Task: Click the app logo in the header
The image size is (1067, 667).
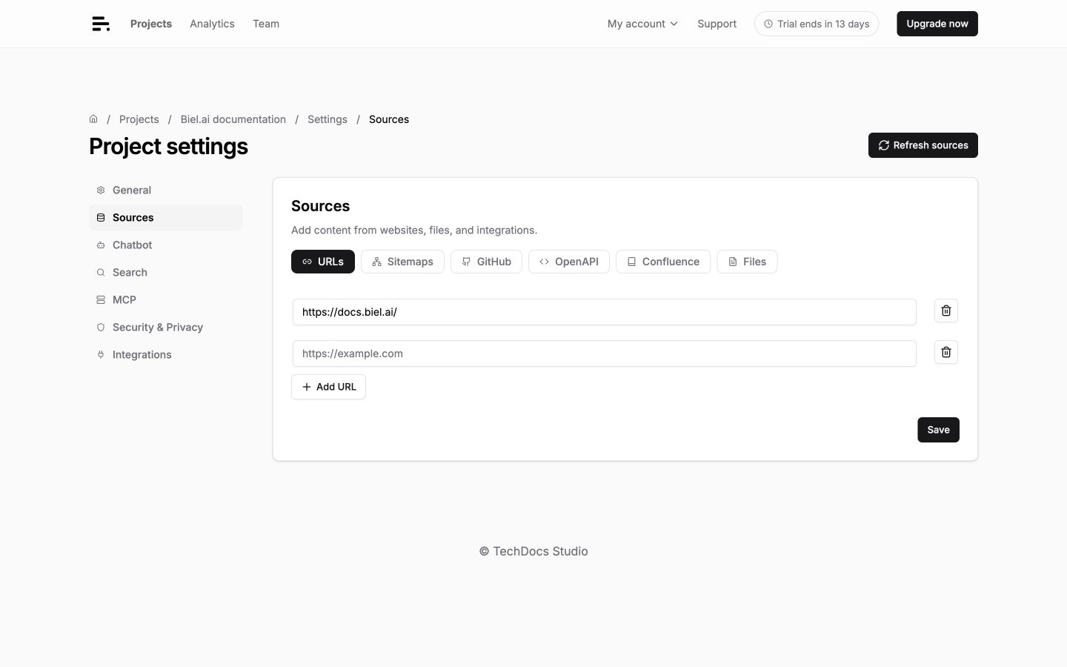Action: point(101,24)
